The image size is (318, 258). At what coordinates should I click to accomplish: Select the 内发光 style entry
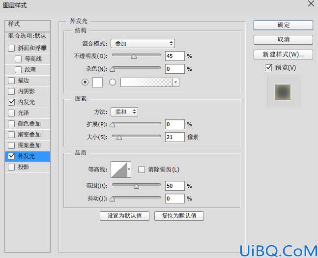click(x=28, y=102)
